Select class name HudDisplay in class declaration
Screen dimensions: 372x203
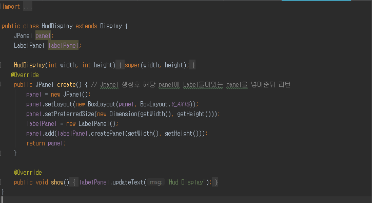click(57, 26)
